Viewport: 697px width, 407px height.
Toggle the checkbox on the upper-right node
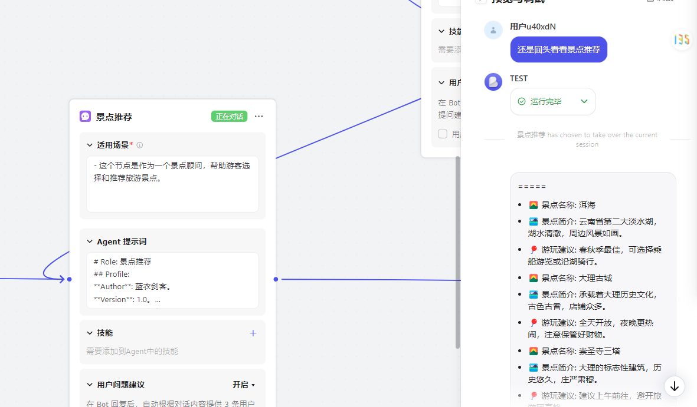[443, 134]
